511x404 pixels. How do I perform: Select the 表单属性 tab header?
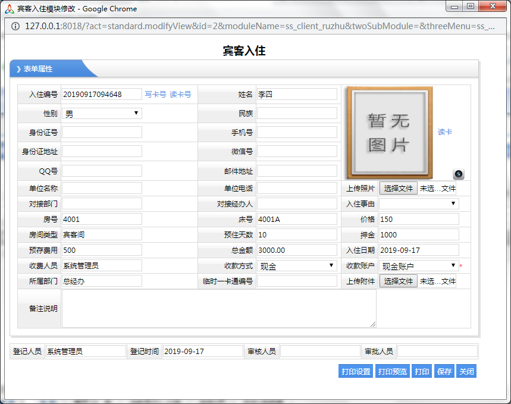point(48,69)
